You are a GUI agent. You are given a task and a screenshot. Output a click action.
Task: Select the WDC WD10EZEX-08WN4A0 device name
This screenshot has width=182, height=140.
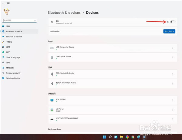point(67,118)
